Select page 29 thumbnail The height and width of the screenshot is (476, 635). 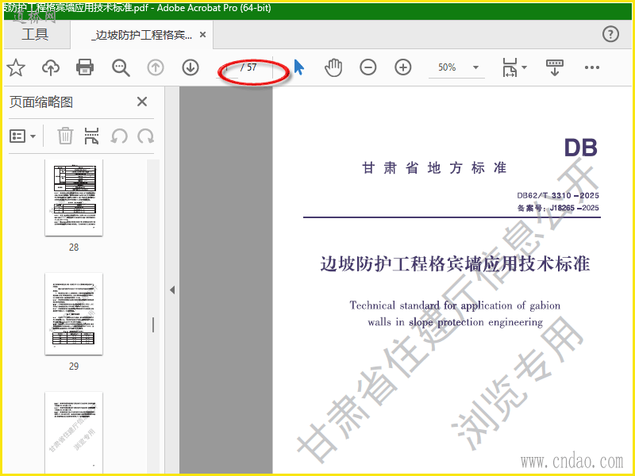pos(74,314)
